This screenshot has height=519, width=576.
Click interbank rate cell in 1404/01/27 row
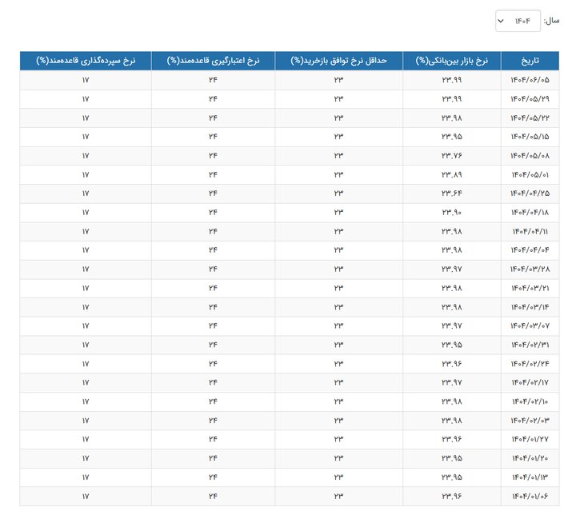452,439
